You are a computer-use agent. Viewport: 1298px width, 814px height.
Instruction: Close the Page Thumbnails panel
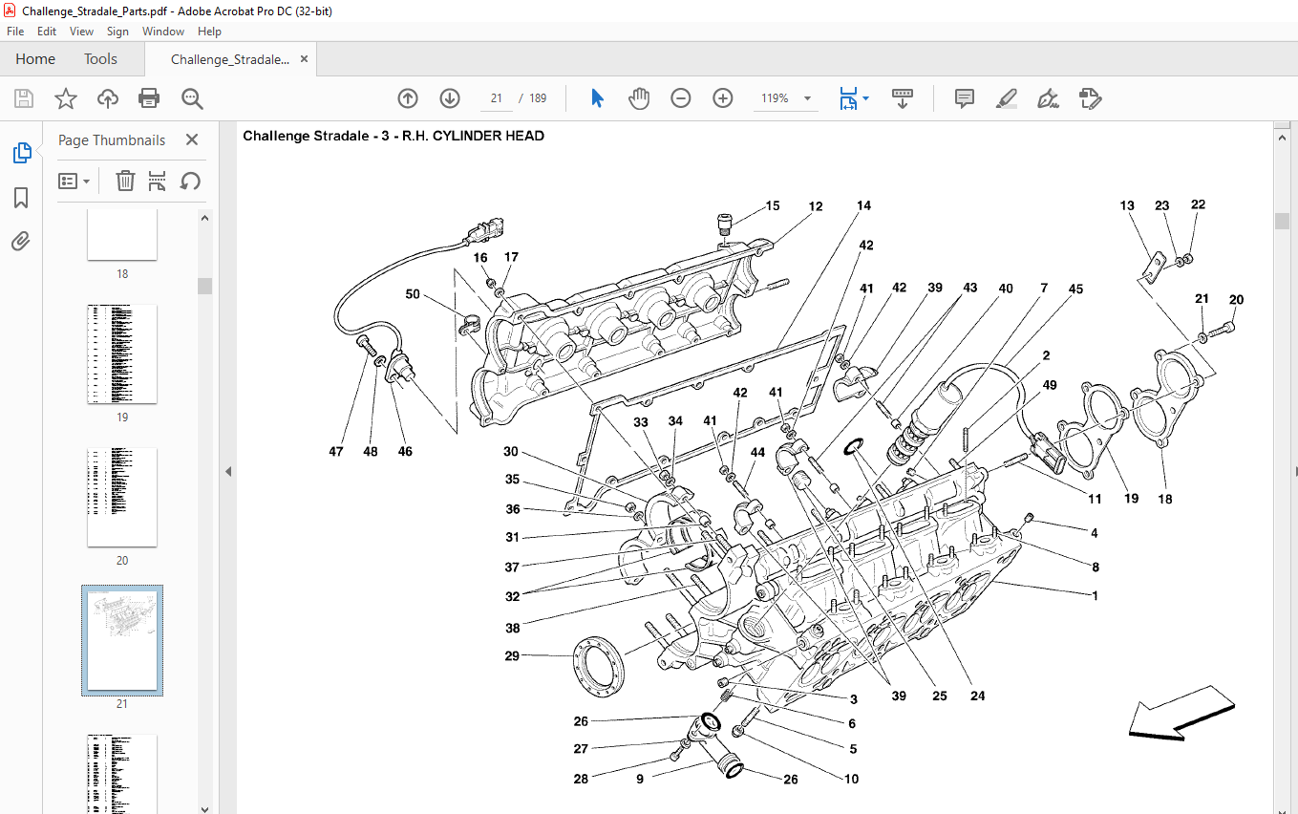(191, 139)
